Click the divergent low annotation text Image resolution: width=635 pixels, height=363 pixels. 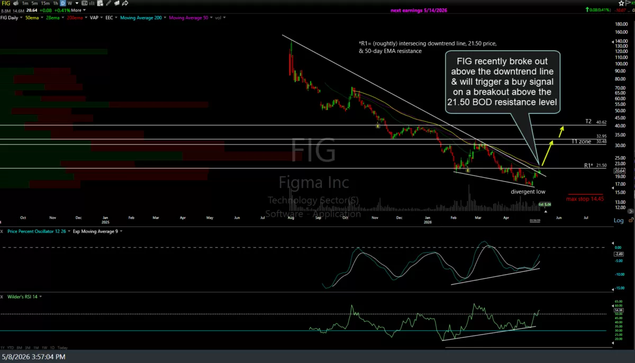(x=528, y=192)
